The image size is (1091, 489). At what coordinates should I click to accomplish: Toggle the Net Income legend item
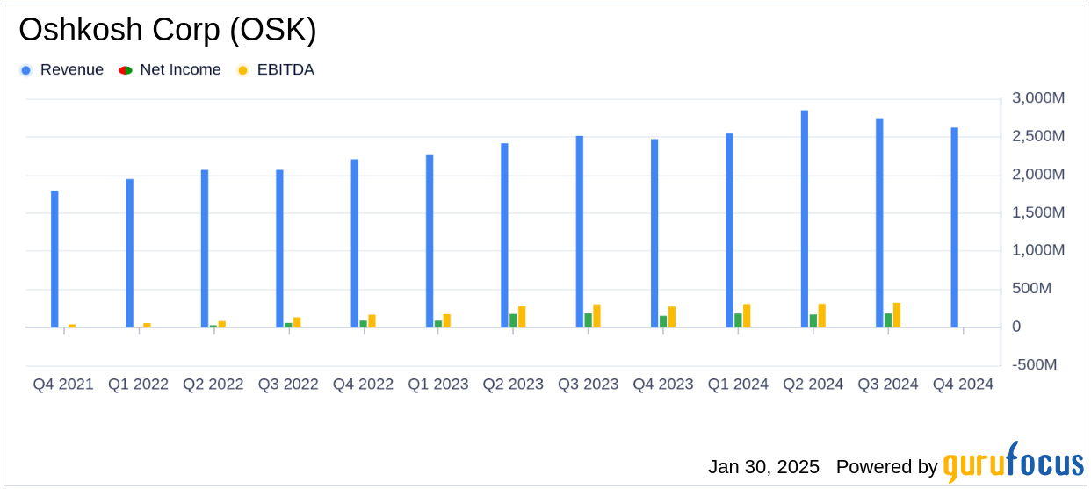[x=170, y=70]
